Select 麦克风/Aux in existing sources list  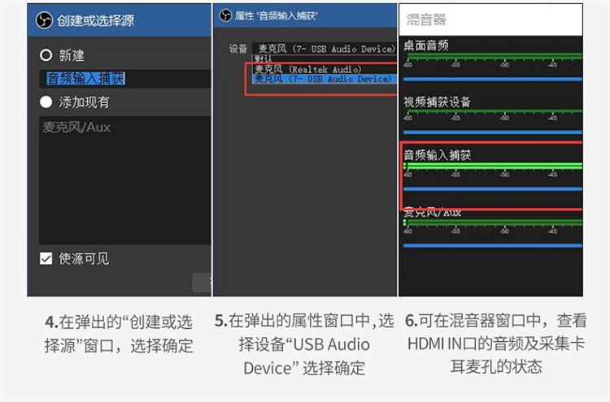pyautogui.click(x=76, y=127)
